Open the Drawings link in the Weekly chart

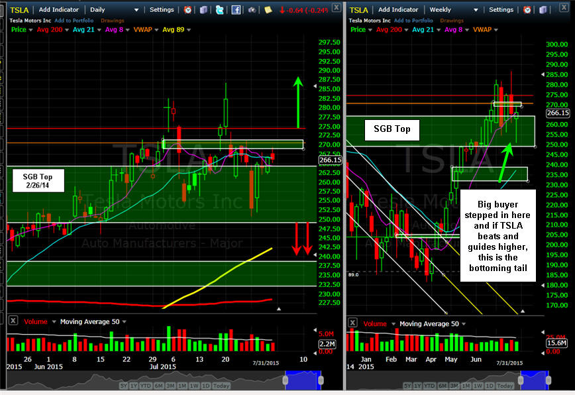click(452, 21)
